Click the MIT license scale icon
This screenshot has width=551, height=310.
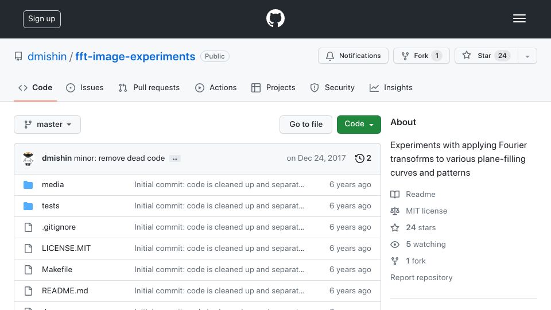coord(395,211)
